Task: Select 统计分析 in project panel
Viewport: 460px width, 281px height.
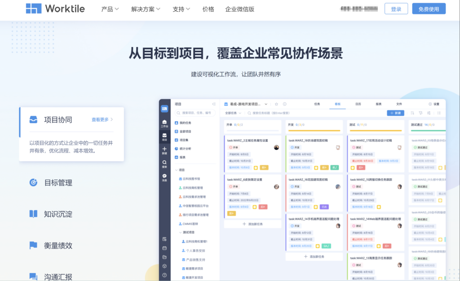Action: 183,149
